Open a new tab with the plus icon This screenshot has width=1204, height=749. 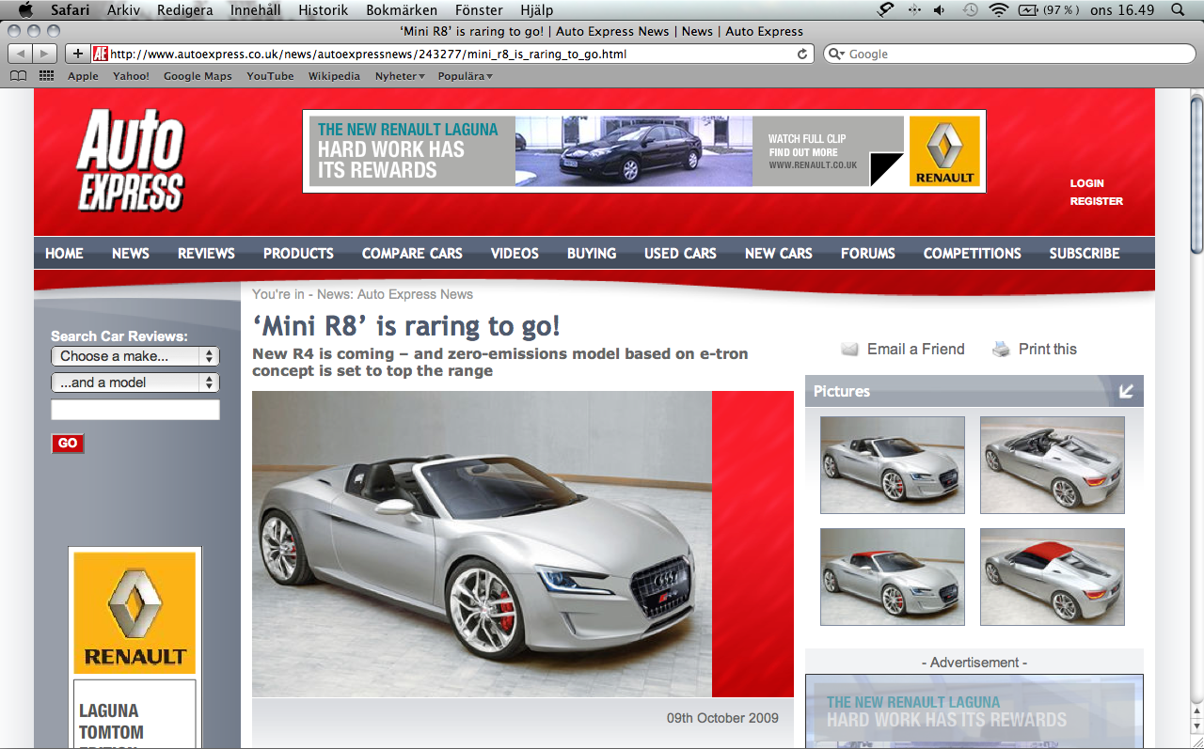coord(77,54)
